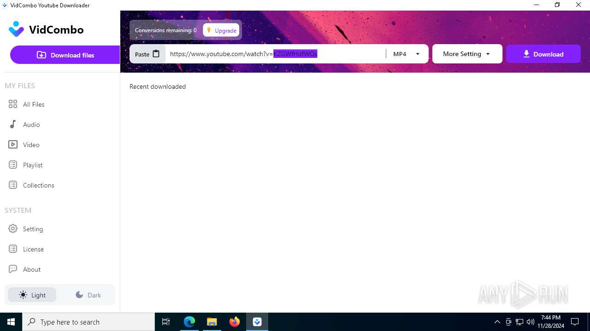Click the SYSTEM section label
This screenshot has height=331, width=590.
[18, 210]
